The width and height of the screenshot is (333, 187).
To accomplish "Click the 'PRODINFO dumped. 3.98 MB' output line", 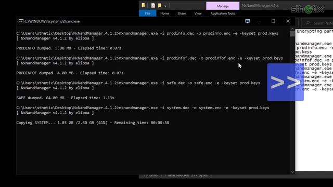I will [69, 48].
